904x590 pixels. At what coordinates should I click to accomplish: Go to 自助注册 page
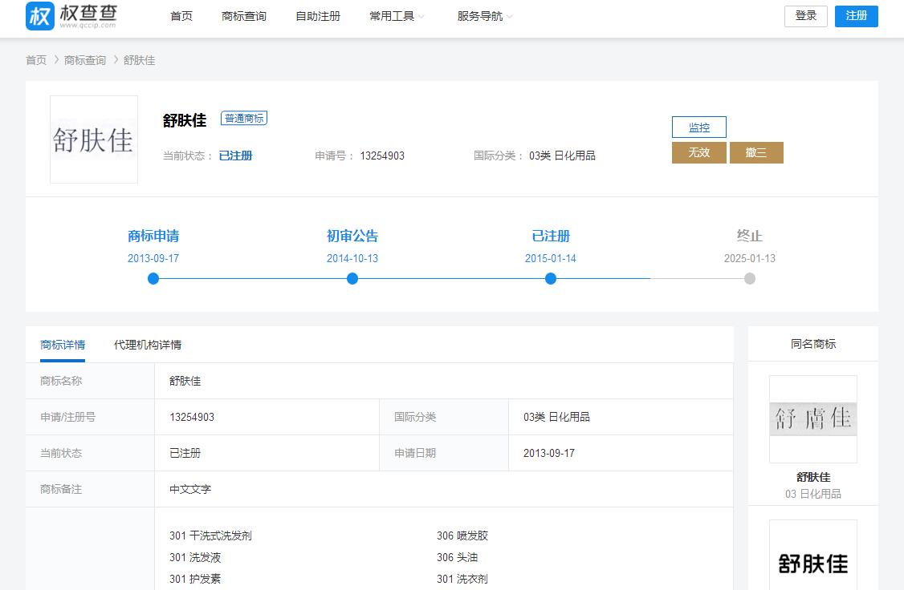pos(318,16)
